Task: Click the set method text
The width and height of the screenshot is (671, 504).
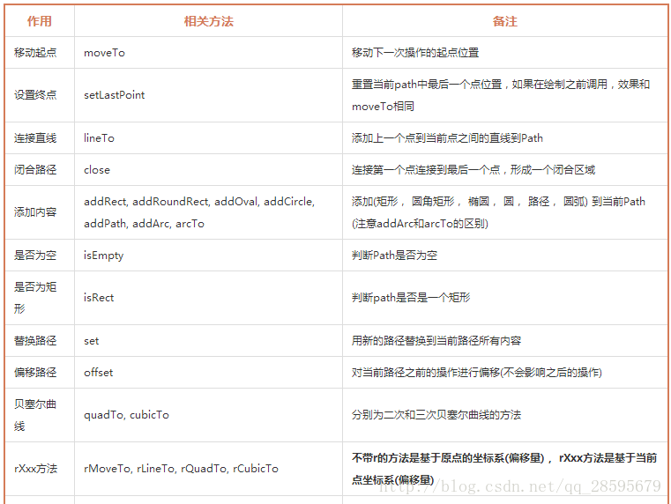Action: [91, 341]
